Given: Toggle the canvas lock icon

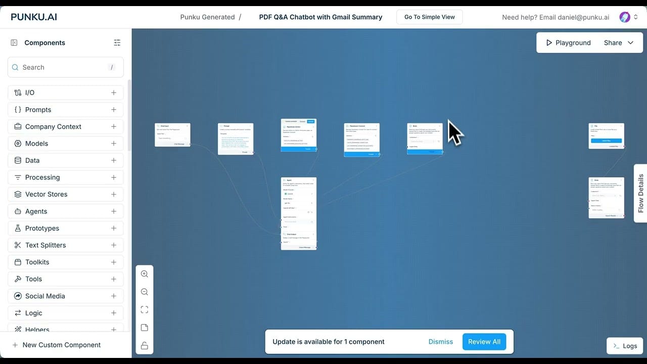Looking at the screenshot, I should pyautogui.click(x=145, y=345).
